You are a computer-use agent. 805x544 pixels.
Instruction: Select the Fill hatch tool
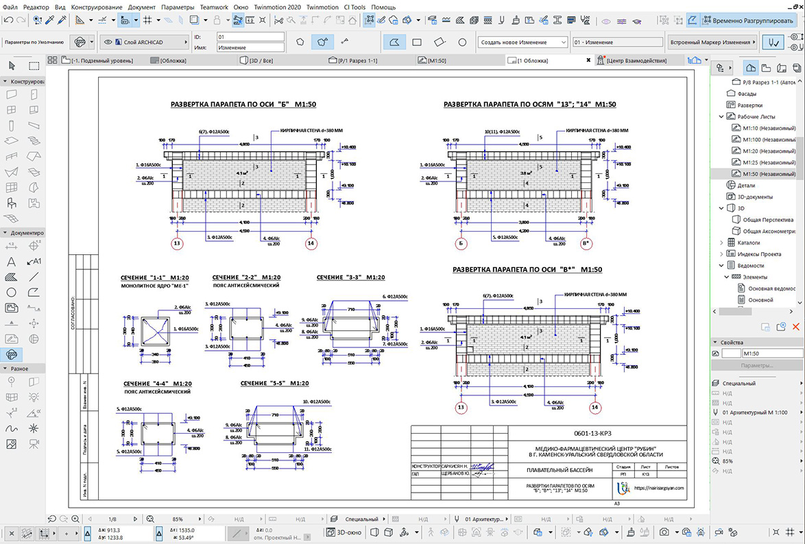(11, 277)
